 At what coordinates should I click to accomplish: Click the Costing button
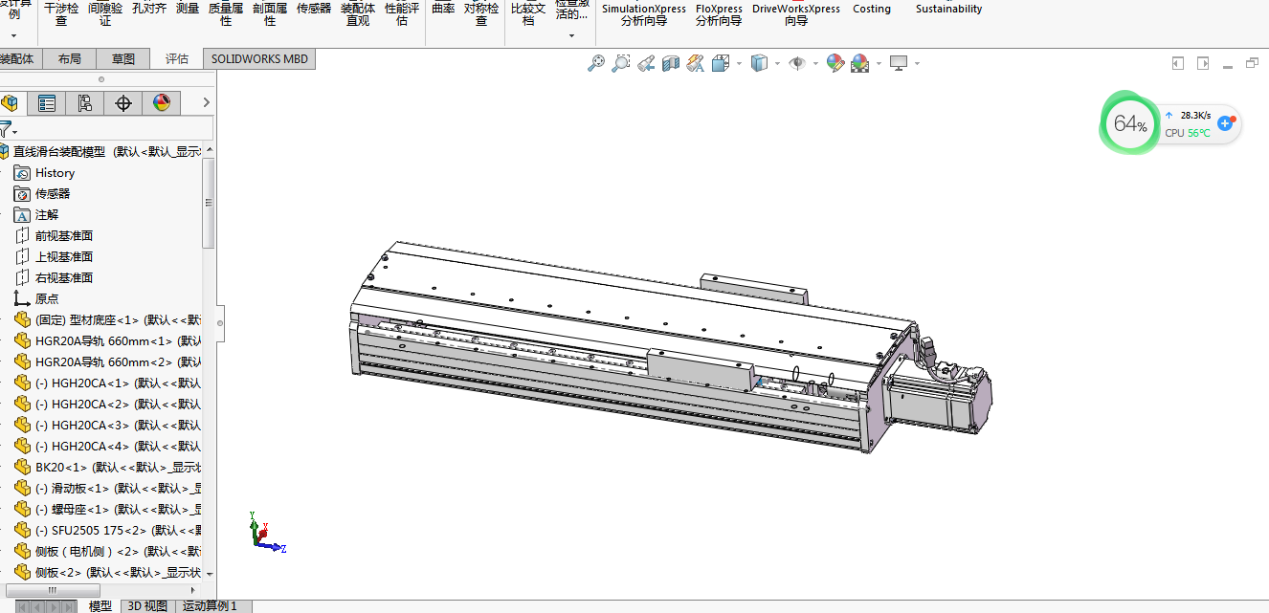click(871, 10)
